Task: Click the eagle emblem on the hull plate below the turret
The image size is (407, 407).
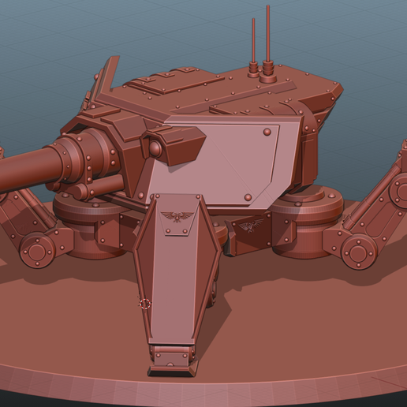Action: 250,225
